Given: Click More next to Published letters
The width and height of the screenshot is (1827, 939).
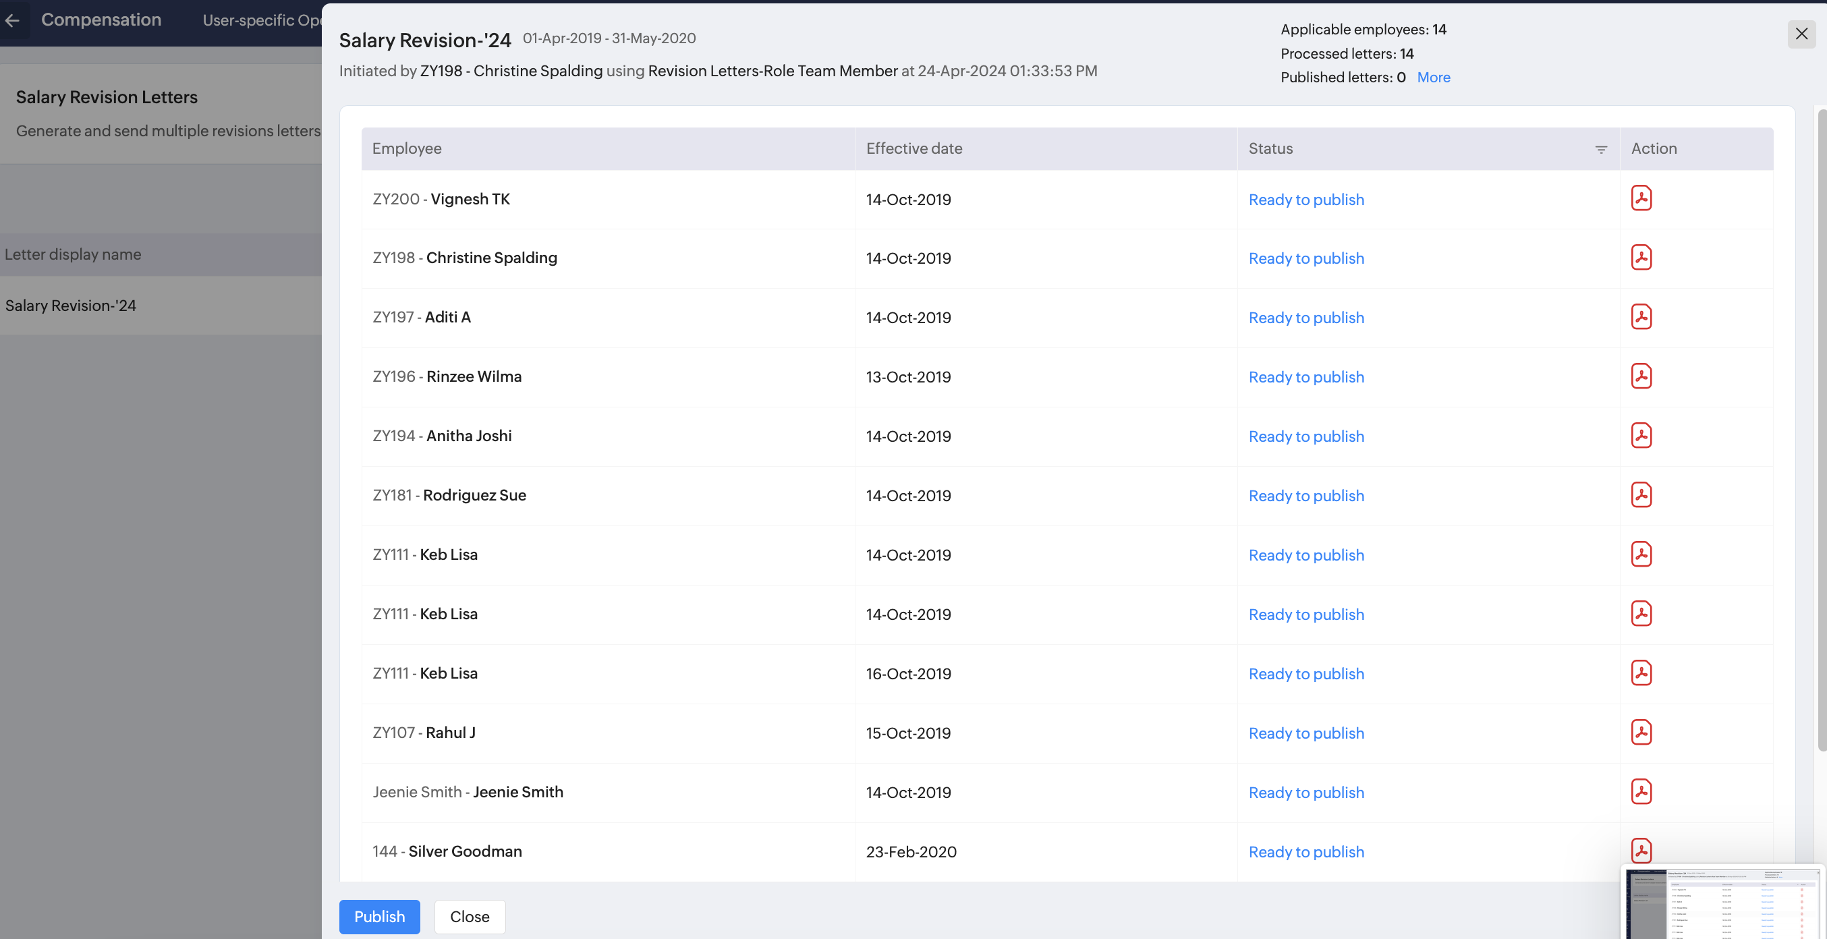Looking at the screenshot, I should (1433, 78).
